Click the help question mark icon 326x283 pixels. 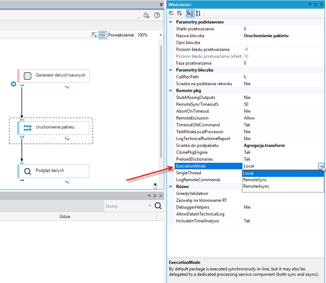[157, 15]
